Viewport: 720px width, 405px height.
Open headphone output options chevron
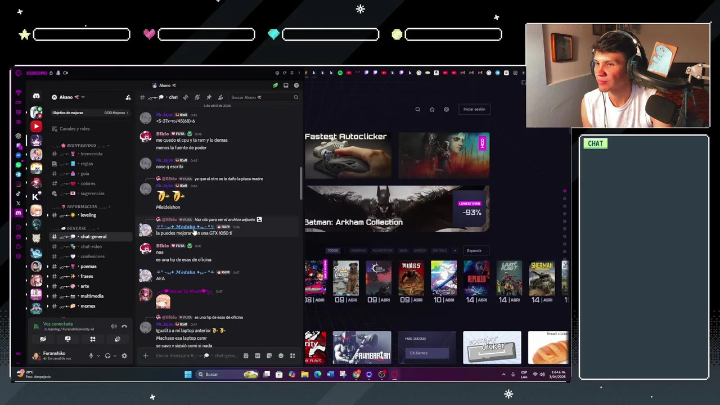(114, 355)
